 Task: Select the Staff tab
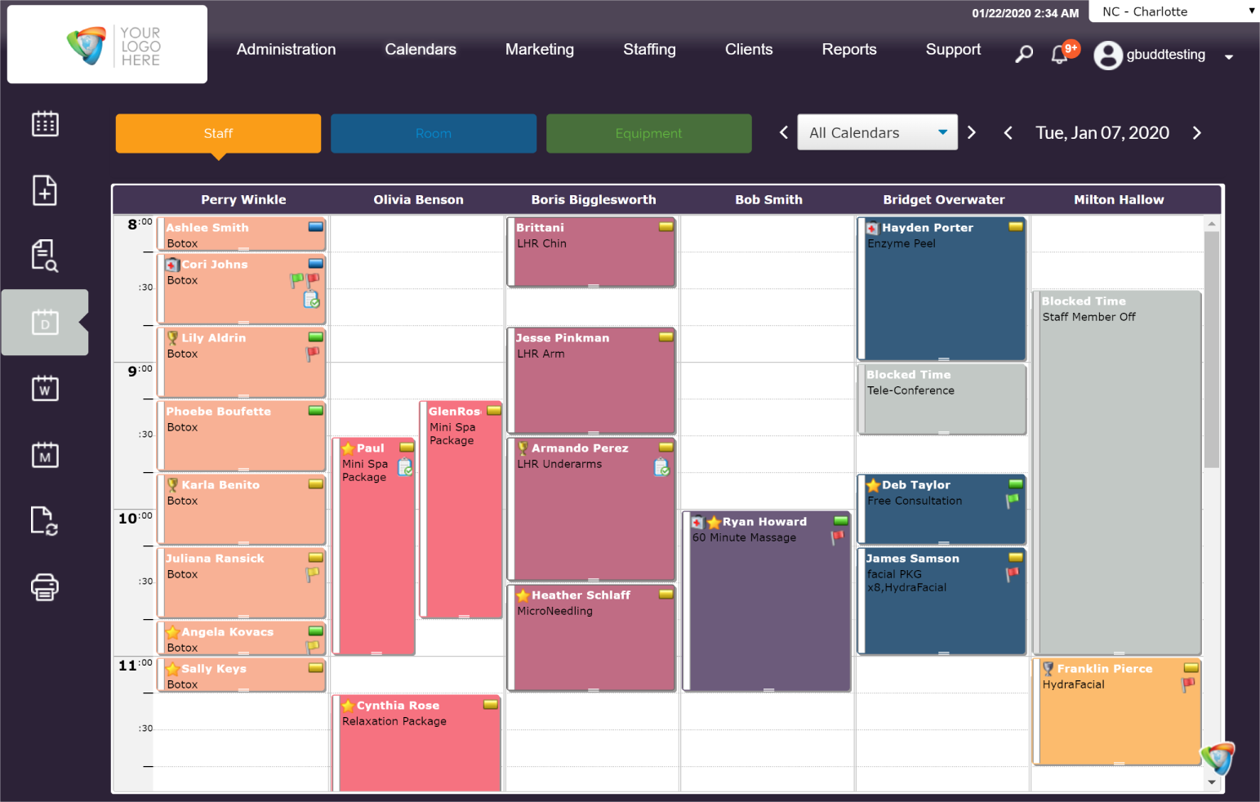(218, 133)
